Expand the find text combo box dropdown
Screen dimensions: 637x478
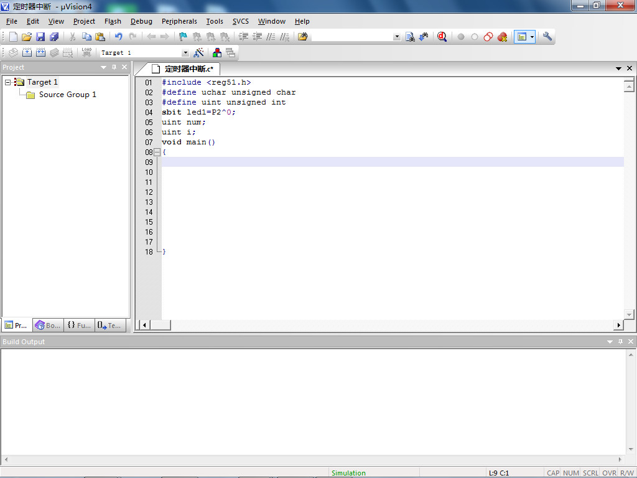point(397,37)
